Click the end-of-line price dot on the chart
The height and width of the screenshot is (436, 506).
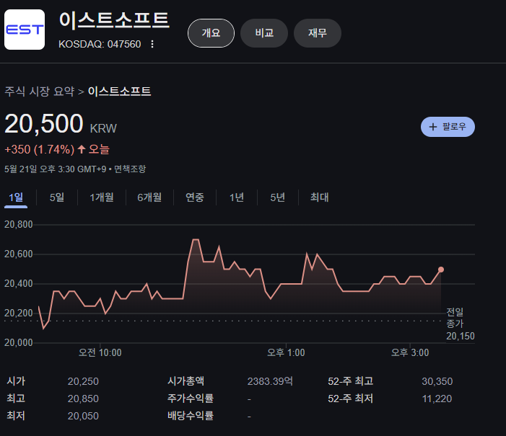tap(441, 270)
